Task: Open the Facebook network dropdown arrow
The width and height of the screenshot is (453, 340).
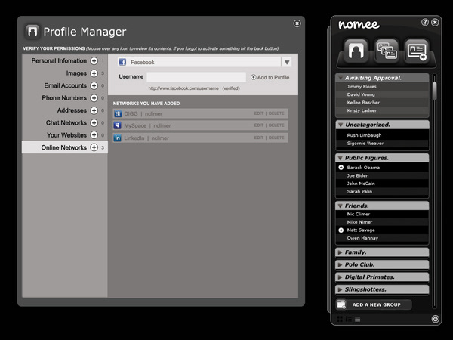Action: (x=287, y=62)
